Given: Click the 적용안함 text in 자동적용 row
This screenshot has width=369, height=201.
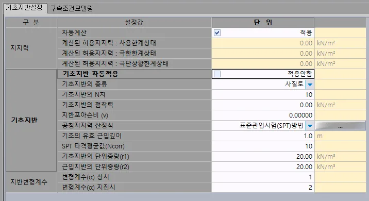Looking at the screenshot, I should [300, 74].
